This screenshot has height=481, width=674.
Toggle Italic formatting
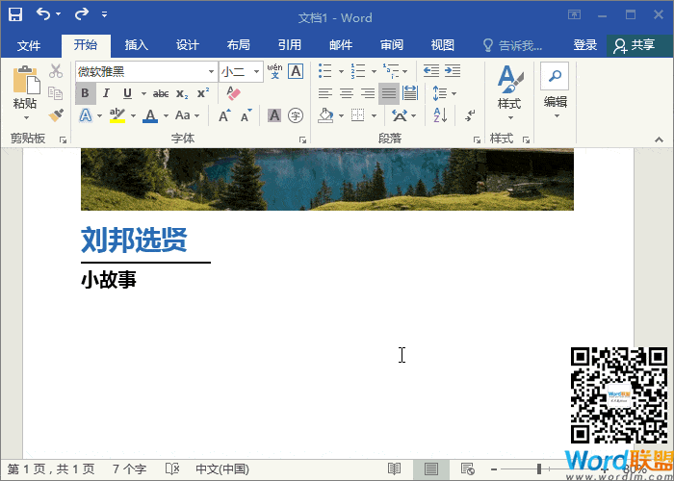(105, 93)
